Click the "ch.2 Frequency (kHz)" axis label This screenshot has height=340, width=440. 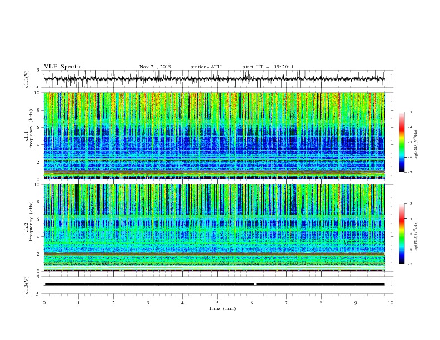(29, 221)
